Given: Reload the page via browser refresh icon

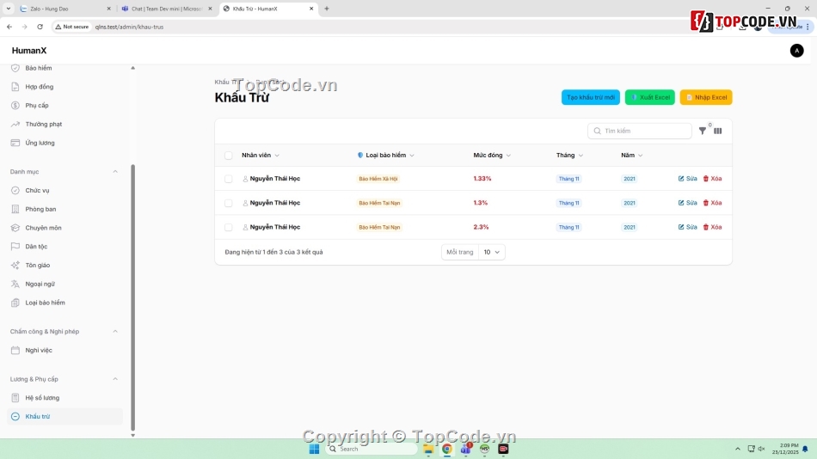Looking at the screenshot, I should pos(40,27).
